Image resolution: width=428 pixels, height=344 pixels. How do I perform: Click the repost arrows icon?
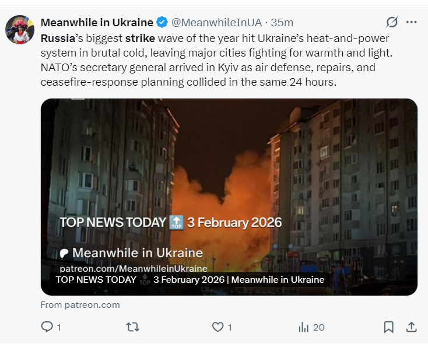point(133,327)
